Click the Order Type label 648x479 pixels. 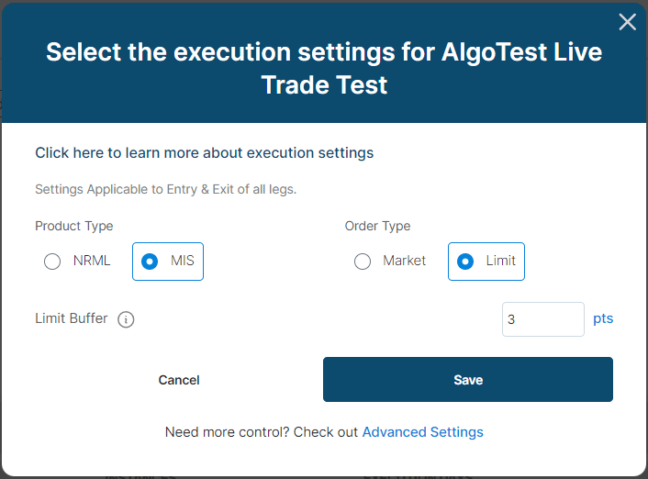[x=377, y=227]
